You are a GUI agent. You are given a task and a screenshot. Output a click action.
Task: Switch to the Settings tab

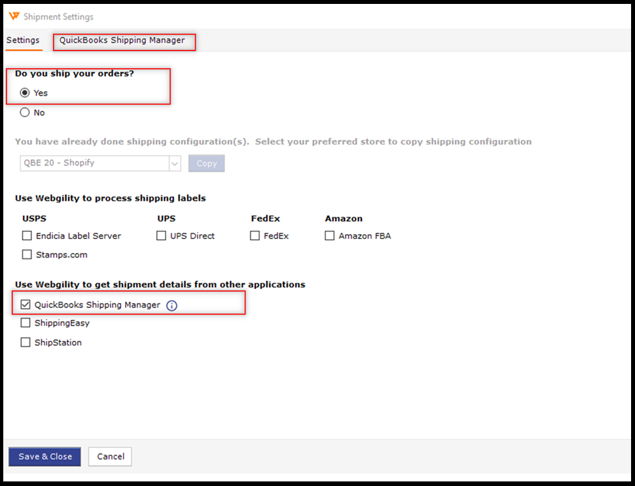[23, 40]
